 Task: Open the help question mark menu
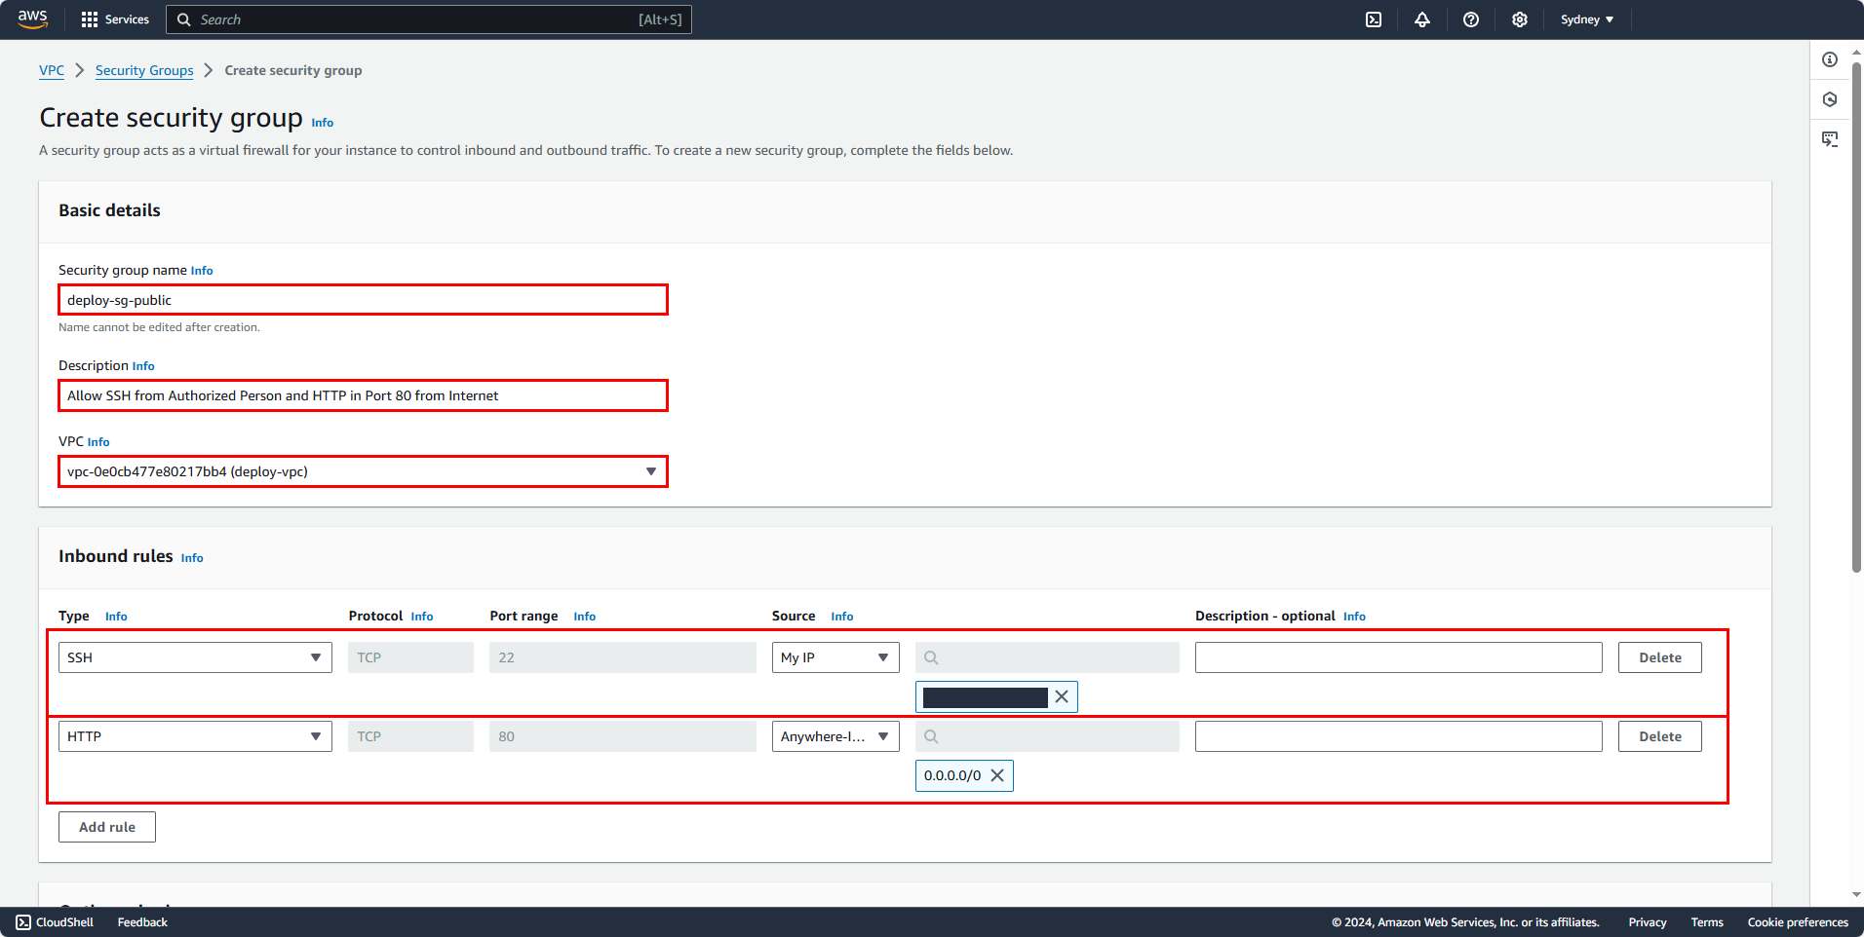[x=1471, y=19]
